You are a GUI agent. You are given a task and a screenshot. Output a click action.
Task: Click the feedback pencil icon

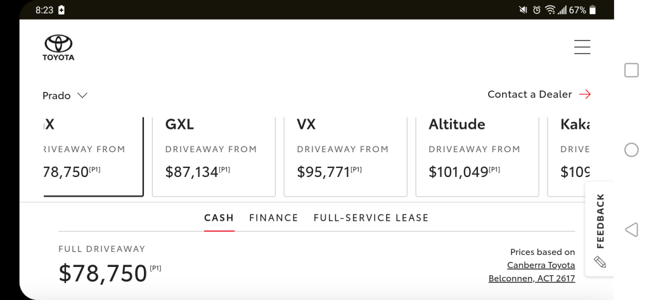(600, 262)
